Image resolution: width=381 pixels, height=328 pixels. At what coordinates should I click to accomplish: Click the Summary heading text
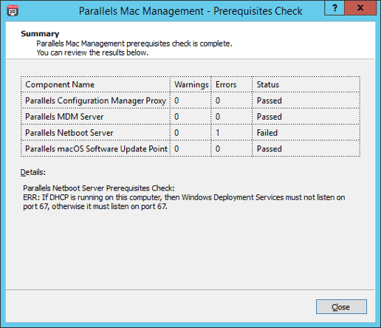pos(40,34)
